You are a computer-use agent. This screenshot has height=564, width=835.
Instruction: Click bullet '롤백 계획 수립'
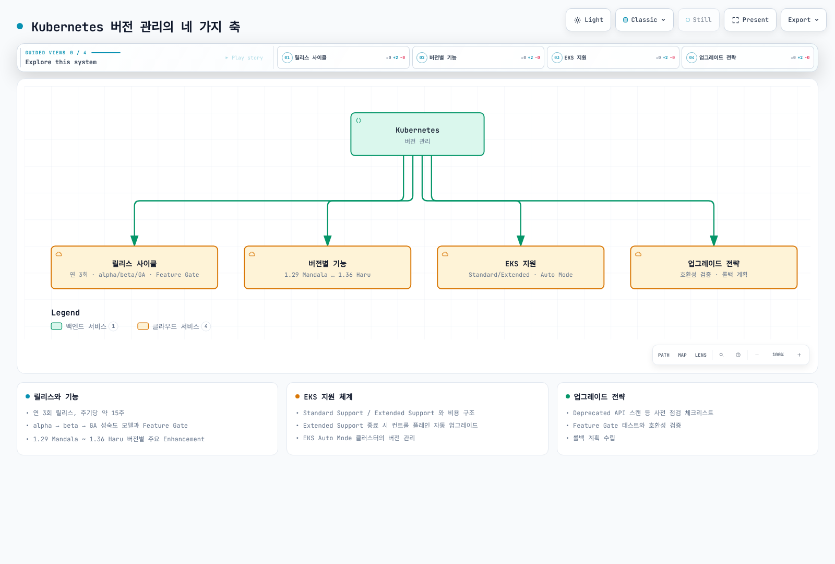594,438
